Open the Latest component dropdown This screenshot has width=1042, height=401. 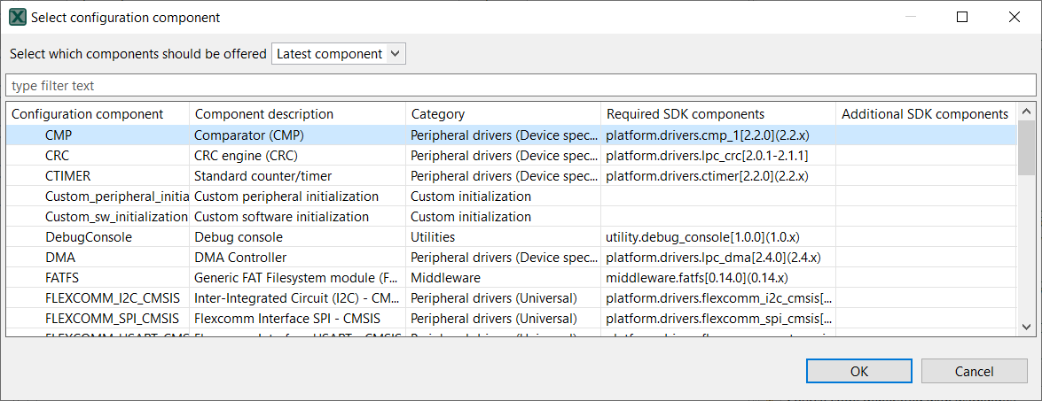point(338,54)
